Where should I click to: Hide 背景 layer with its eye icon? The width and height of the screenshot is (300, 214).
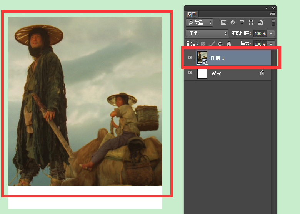click(x=190, y=73)
